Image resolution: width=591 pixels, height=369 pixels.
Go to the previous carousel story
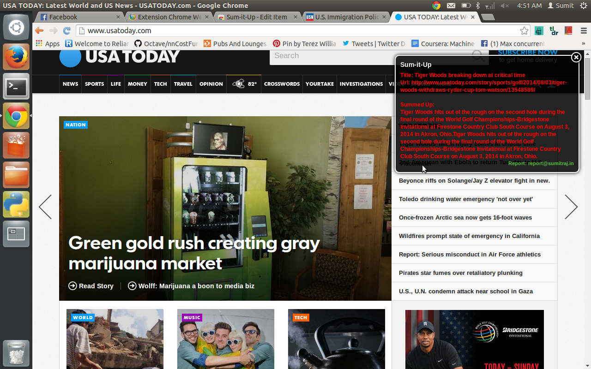coord(45,207)
